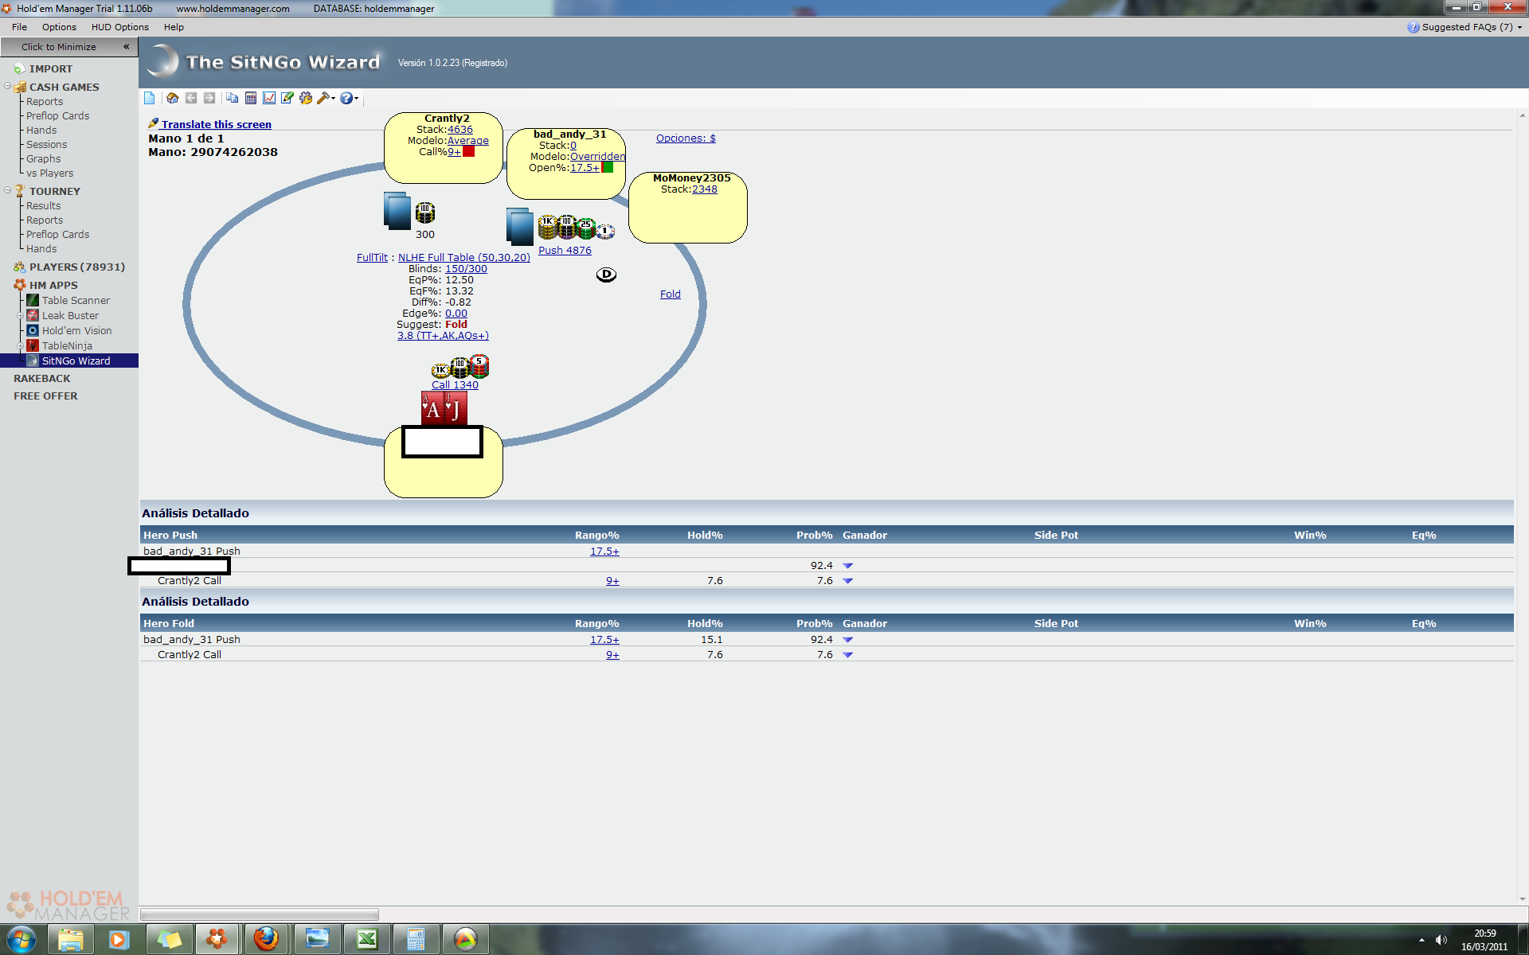
Task: Open the line graph toolbar icon
Action: click(269, 98)
